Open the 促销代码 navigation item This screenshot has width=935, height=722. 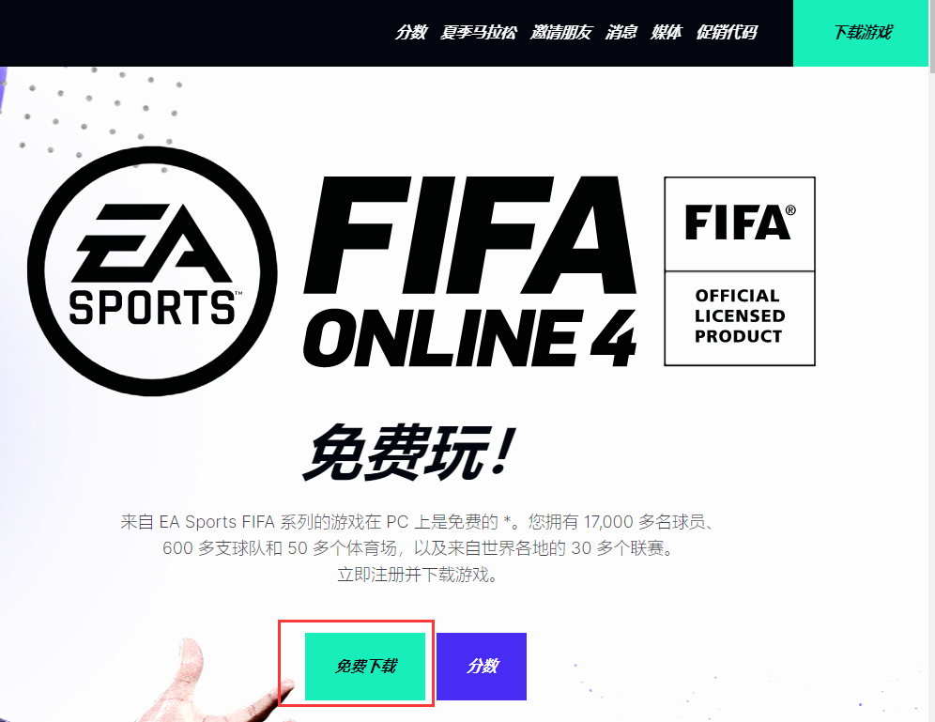[727, 32]
